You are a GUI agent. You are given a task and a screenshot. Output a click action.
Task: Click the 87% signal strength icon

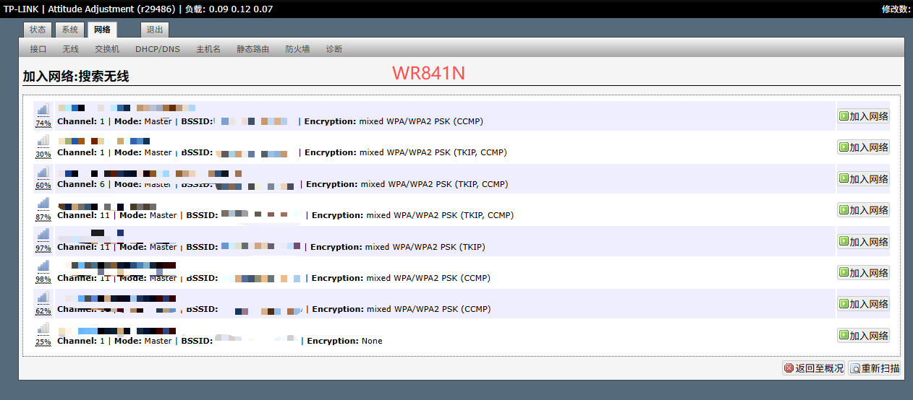click(x=43, y=204)
